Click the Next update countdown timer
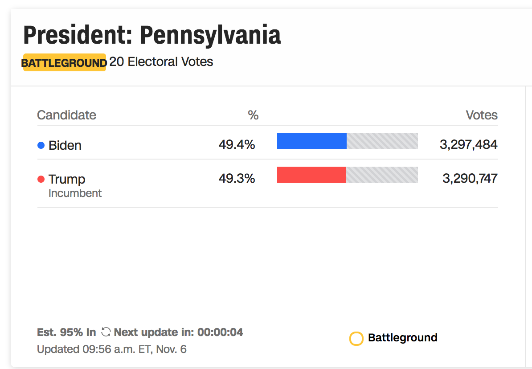 click(x=179, y=332)
